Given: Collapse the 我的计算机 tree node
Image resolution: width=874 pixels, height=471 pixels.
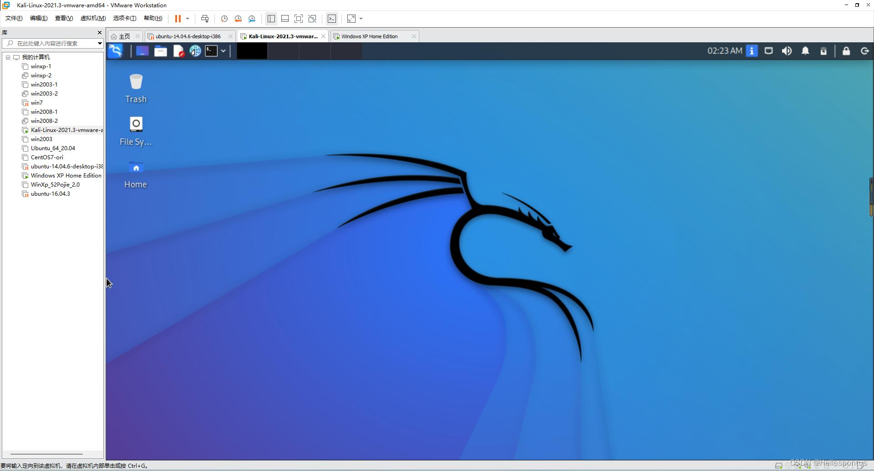Looking at the screenshot, I should point(8,57).
